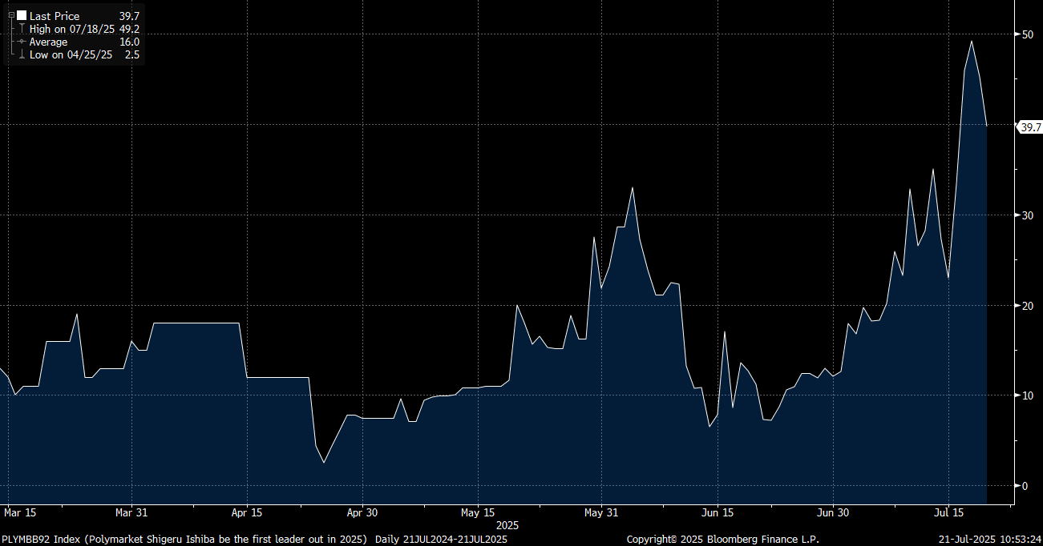The image size is (1043, 546).
Task: Click the Bloomberg Finance L.P. copyright notice
Action: (x=722, y=539)
